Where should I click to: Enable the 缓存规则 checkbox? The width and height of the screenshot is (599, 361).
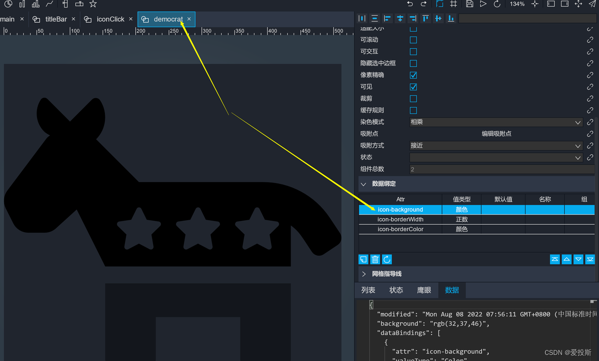(413, 111)
